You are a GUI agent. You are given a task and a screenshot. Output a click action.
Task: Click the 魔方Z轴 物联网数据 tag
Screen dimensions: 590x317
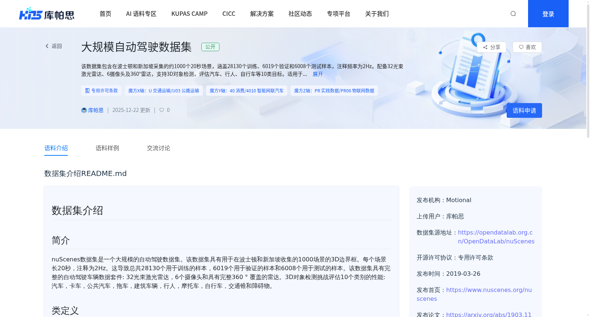(x=334, y=91)
